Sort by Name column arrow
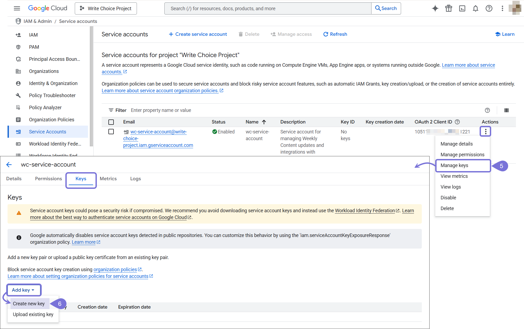 [x=264, y=122]
